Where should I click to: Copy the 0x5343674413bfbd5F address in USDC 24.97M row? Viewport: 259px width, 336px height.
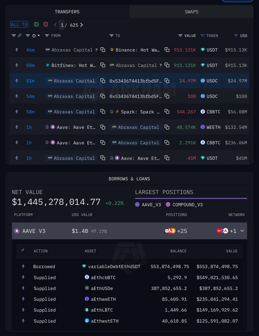click(x=167, y=81)
